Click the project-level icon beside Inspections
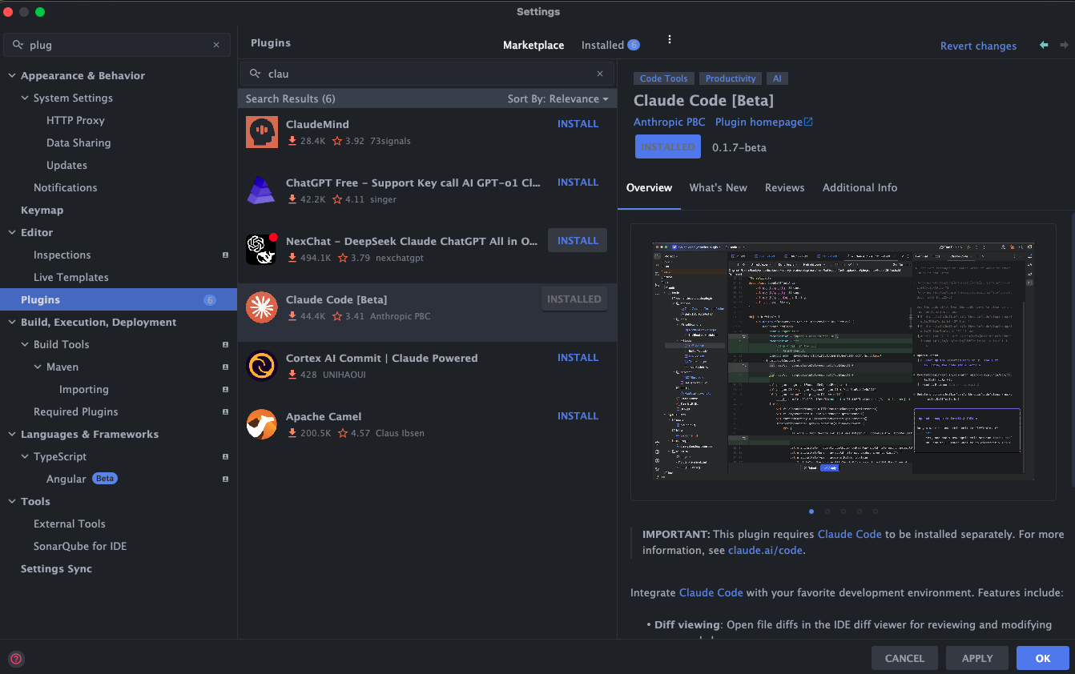 pyautogui.click(x=225, y=255)
